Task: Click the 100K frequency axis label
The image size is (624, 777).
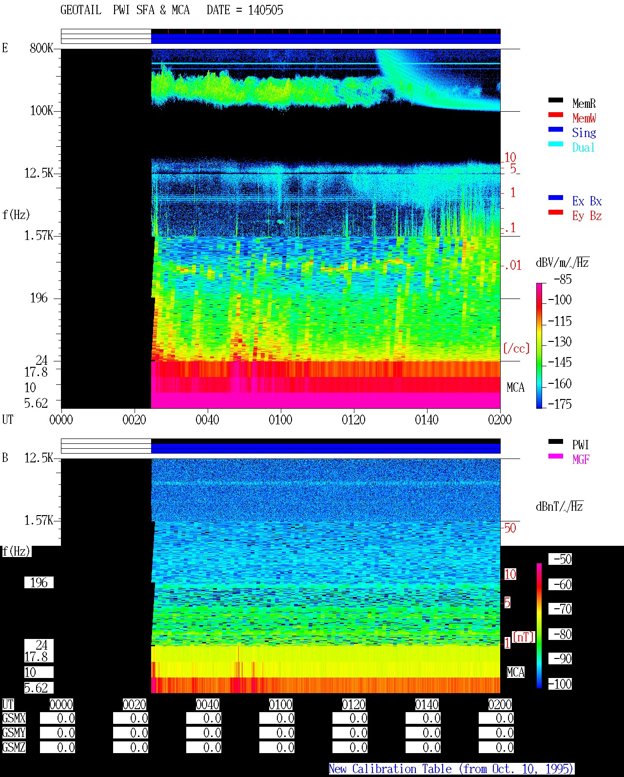Action: pyautogui.click(x=41, y=110)
